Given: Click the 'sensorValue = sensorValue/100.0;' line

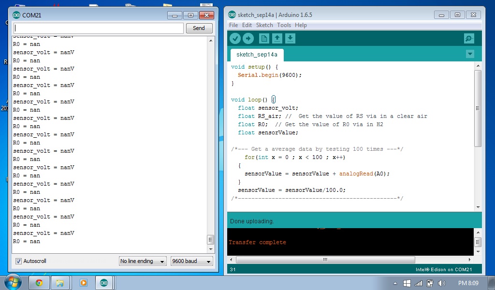Looking at the screenshot, I should coord(291,190).
